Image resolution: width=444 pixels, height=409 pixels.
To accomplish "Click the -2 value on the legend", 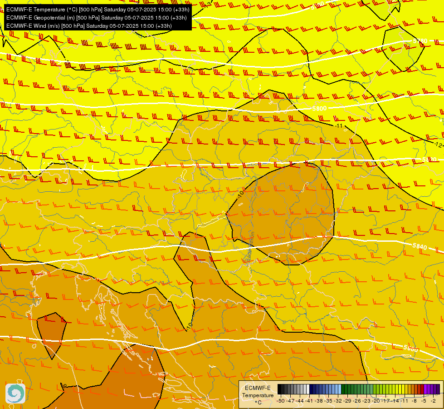I will (433, 401).
